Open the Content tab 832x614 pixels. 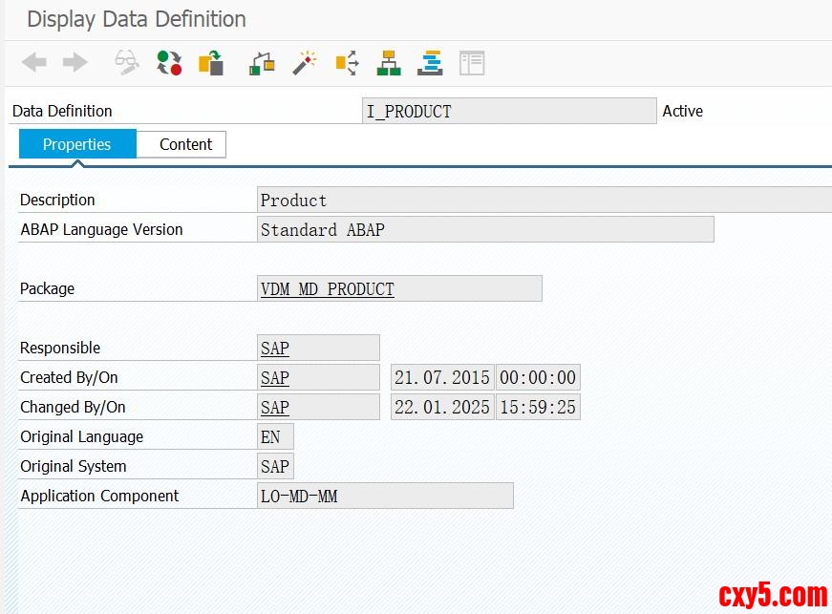[x=185, y=144]
